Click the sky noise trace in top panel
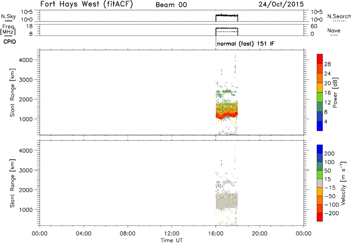Screen dimensions: 351x243 (x=226, y=15)
